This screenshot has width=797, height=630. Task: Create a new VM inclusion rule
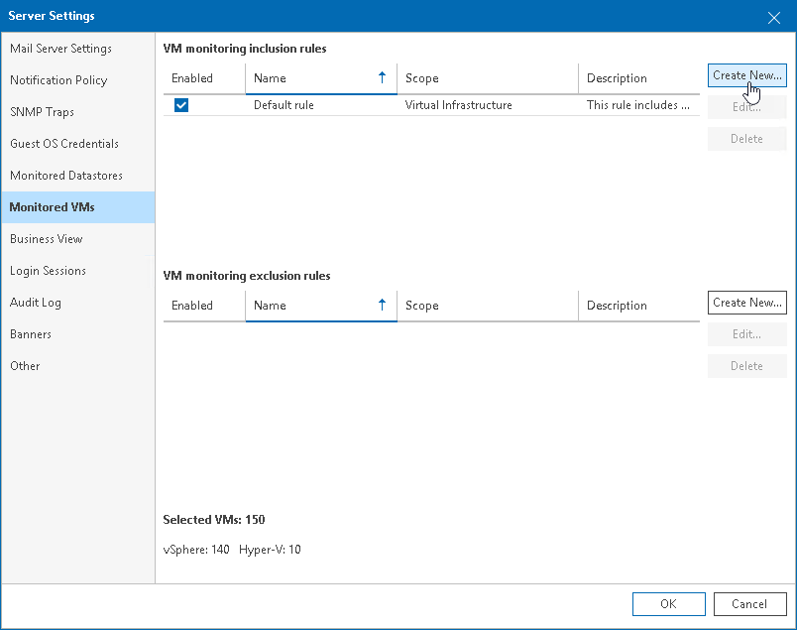(x=746, y=74)
